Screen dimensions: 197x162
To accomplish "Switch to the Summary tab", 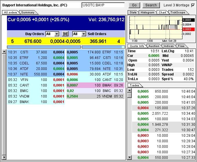I will [28, 12].
